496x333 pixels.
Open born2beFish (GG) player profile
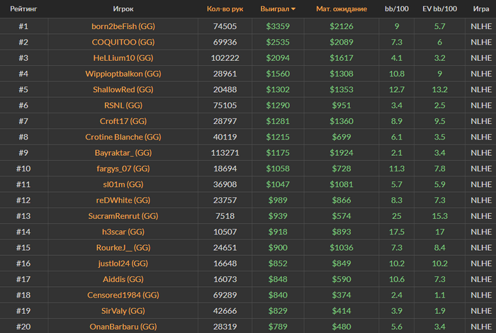click(123, 26)
